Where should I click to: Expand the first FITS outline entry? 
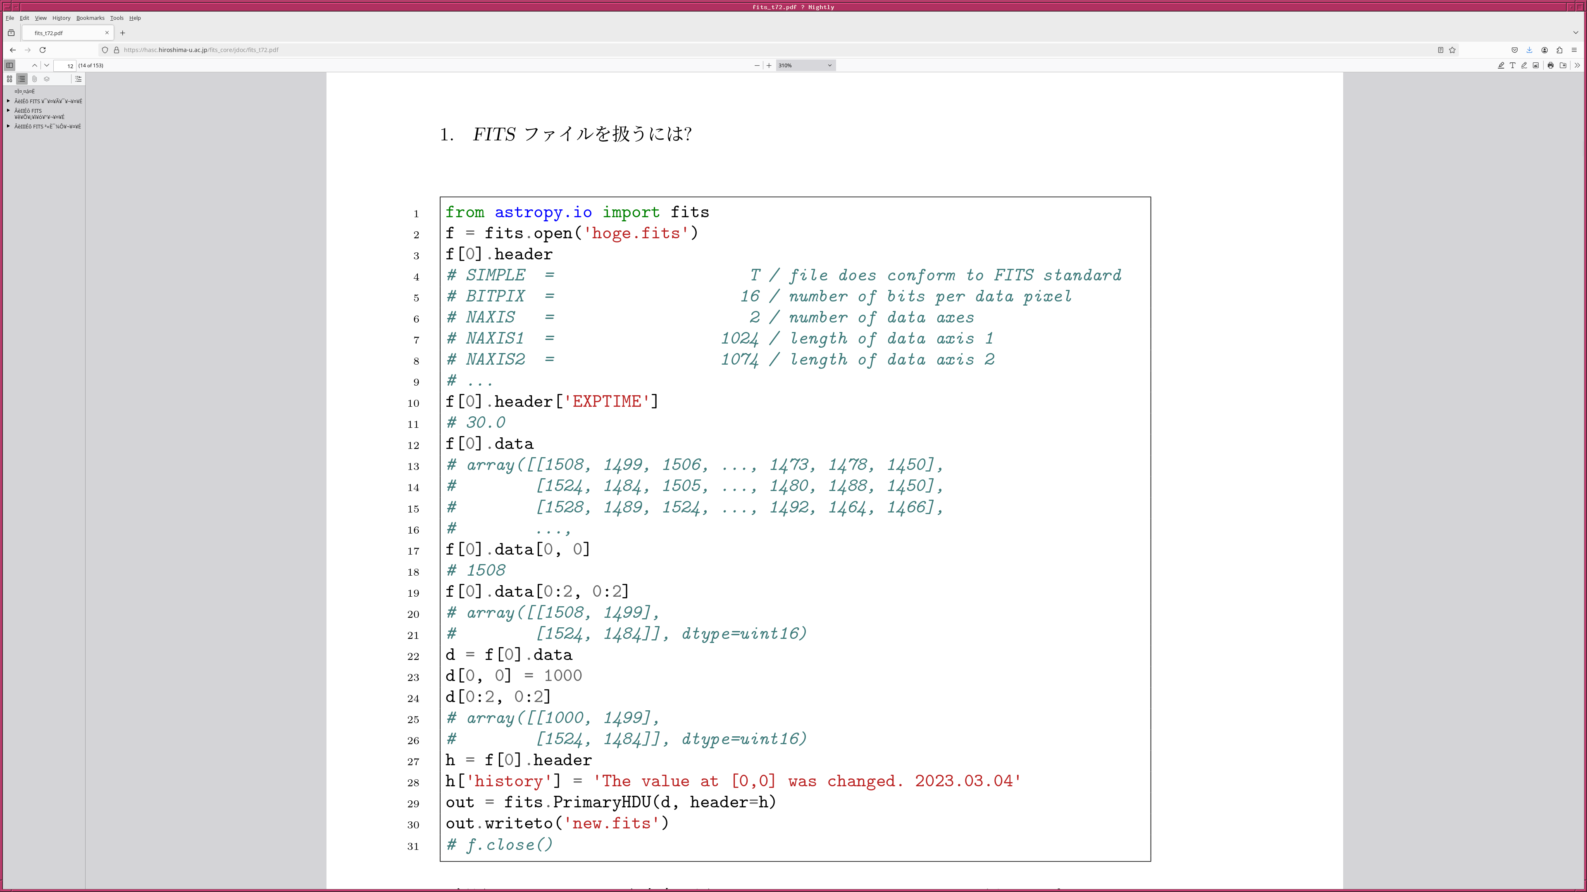click(x=9, y=101)
